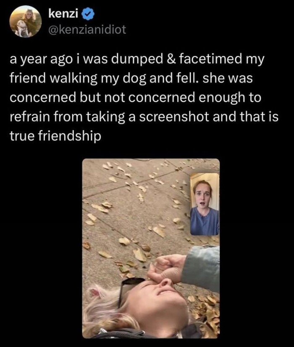
Task: Click the tweet text starting "a year ago"
Action: pyautogui.click(x=144, y=98)
